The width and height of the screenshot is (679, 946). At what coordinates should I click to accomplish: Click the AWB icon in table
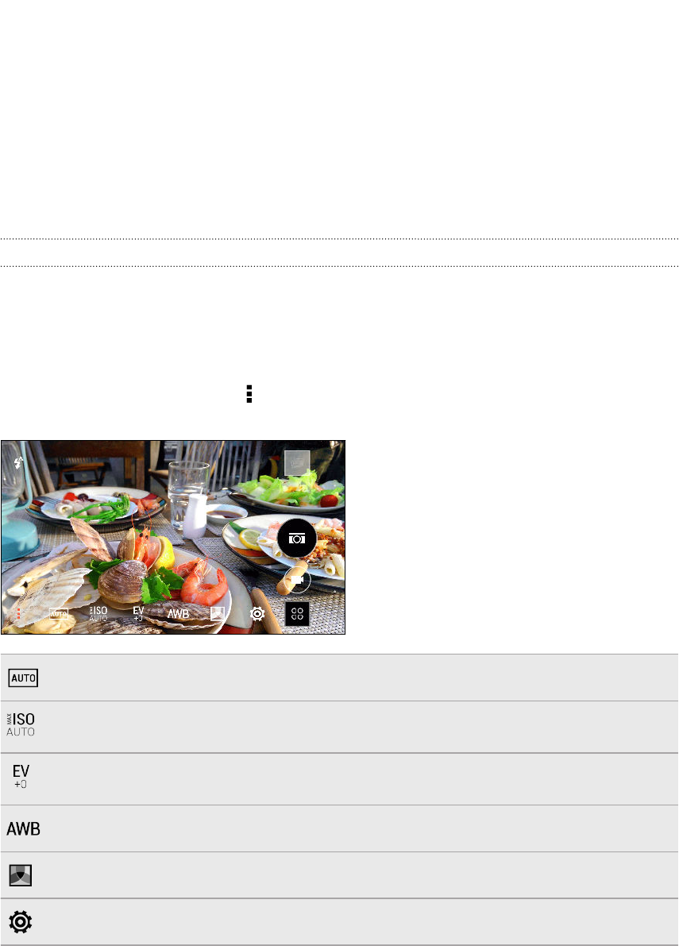point(24,828)
